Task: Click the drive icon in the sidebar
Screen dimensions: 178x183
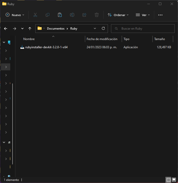Action: [9, 142]
